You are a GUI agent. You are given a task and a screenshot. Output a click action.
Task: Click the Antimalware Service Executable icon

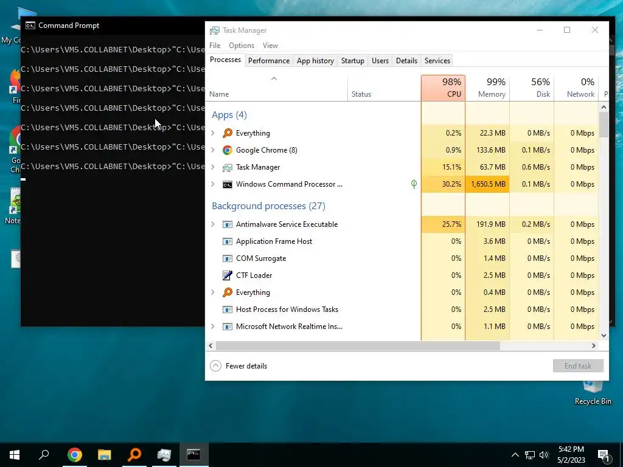(228, 224)
